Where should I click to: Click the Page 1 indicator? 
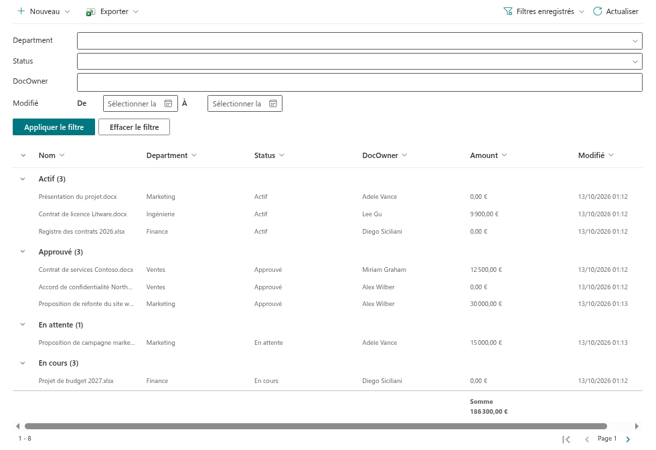(x=607, y=438)
